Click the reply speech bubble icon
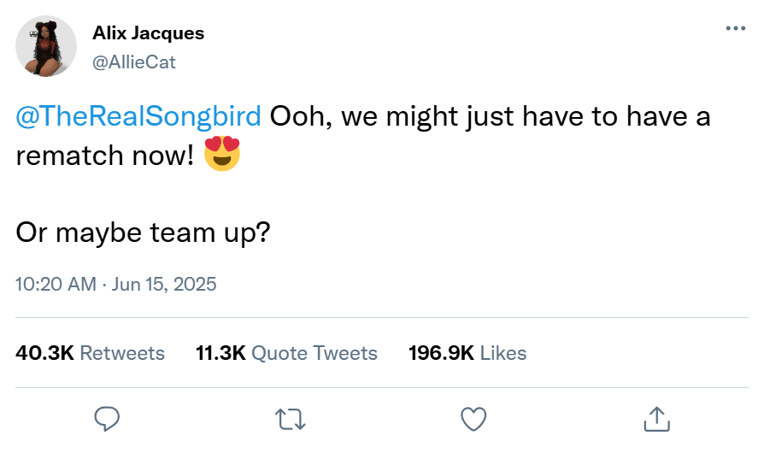Image resolution: width=764 pixels, height=465 pixels. coord(106,418)
